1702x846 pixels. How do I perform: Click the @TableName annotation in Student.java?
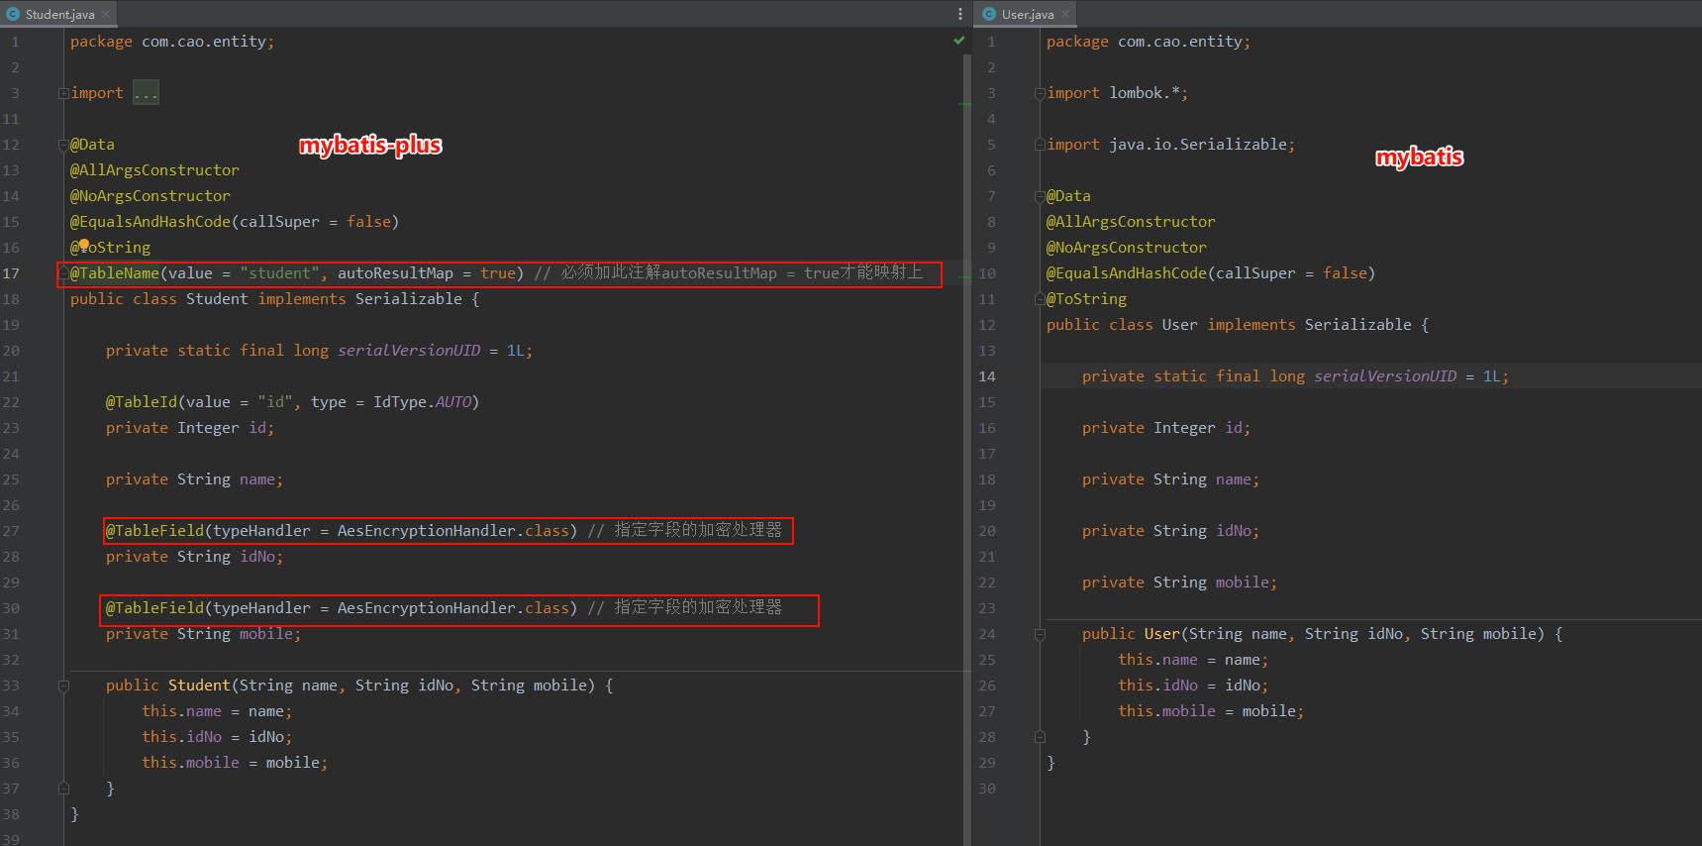tap(115, 273)
